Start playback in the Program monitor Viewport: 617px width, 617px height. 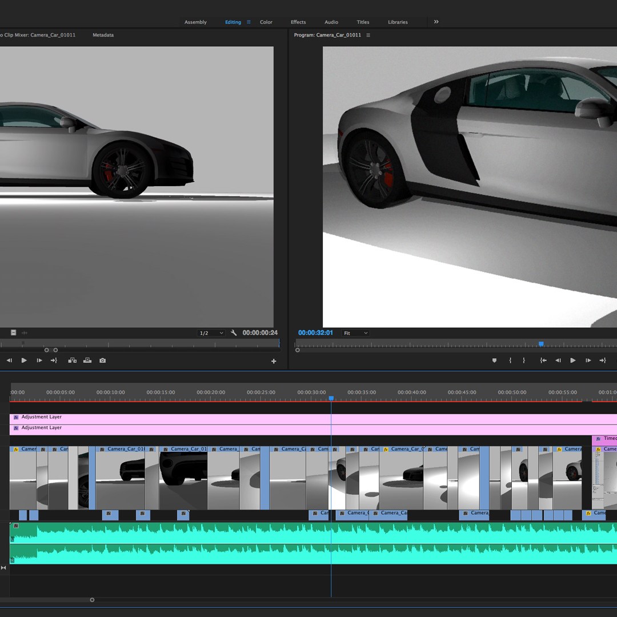(x=573, y=360)
